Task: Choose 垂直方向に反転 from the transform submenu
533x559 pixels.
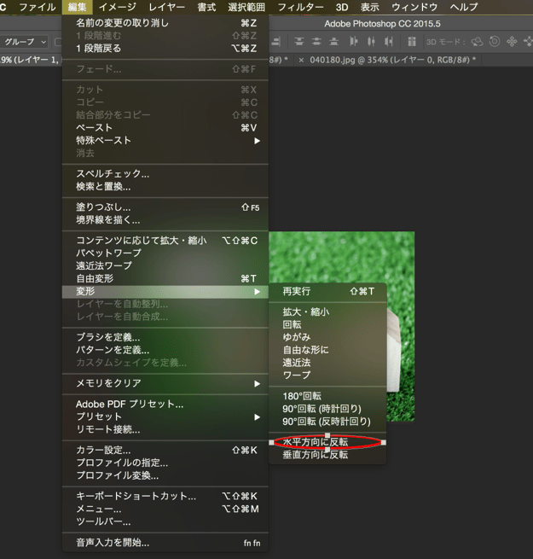Action: point(316,455)
